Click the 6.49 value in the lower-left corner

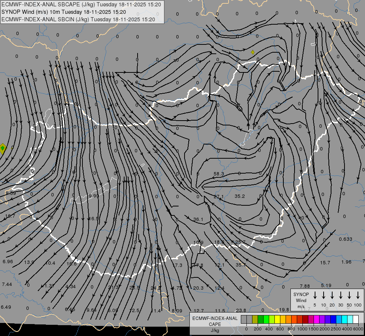(6, 307)
